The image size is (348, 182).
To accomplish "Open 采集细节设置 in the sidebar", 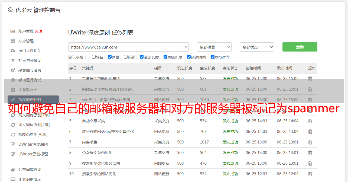I will pos(30,70).
